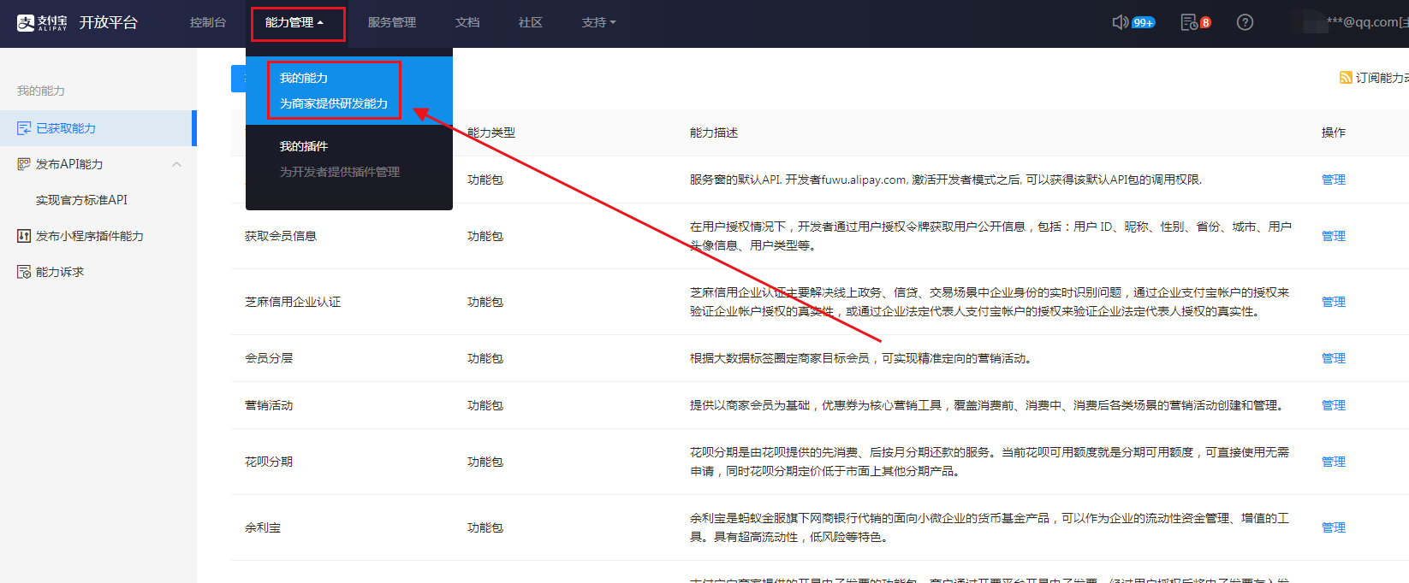Click the 余利宝 capability name
1409x583 pixels.
(263, 527)
